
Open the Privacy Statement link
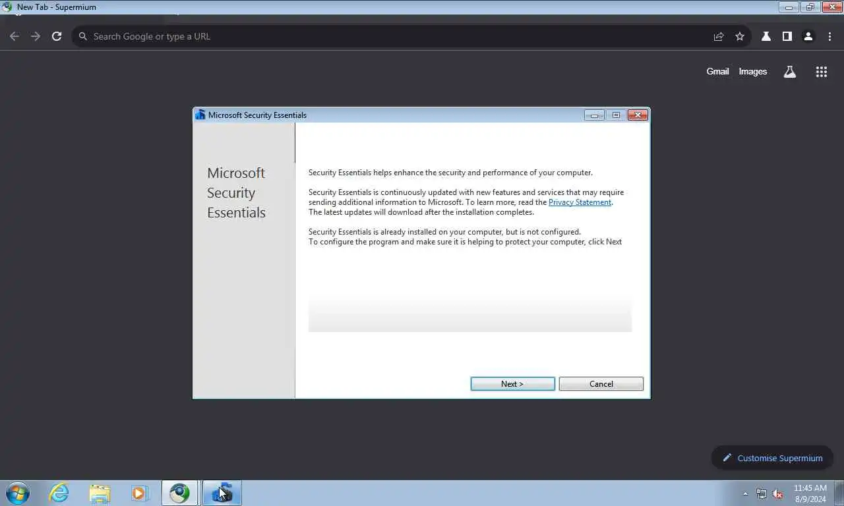[x=580, y=202]
